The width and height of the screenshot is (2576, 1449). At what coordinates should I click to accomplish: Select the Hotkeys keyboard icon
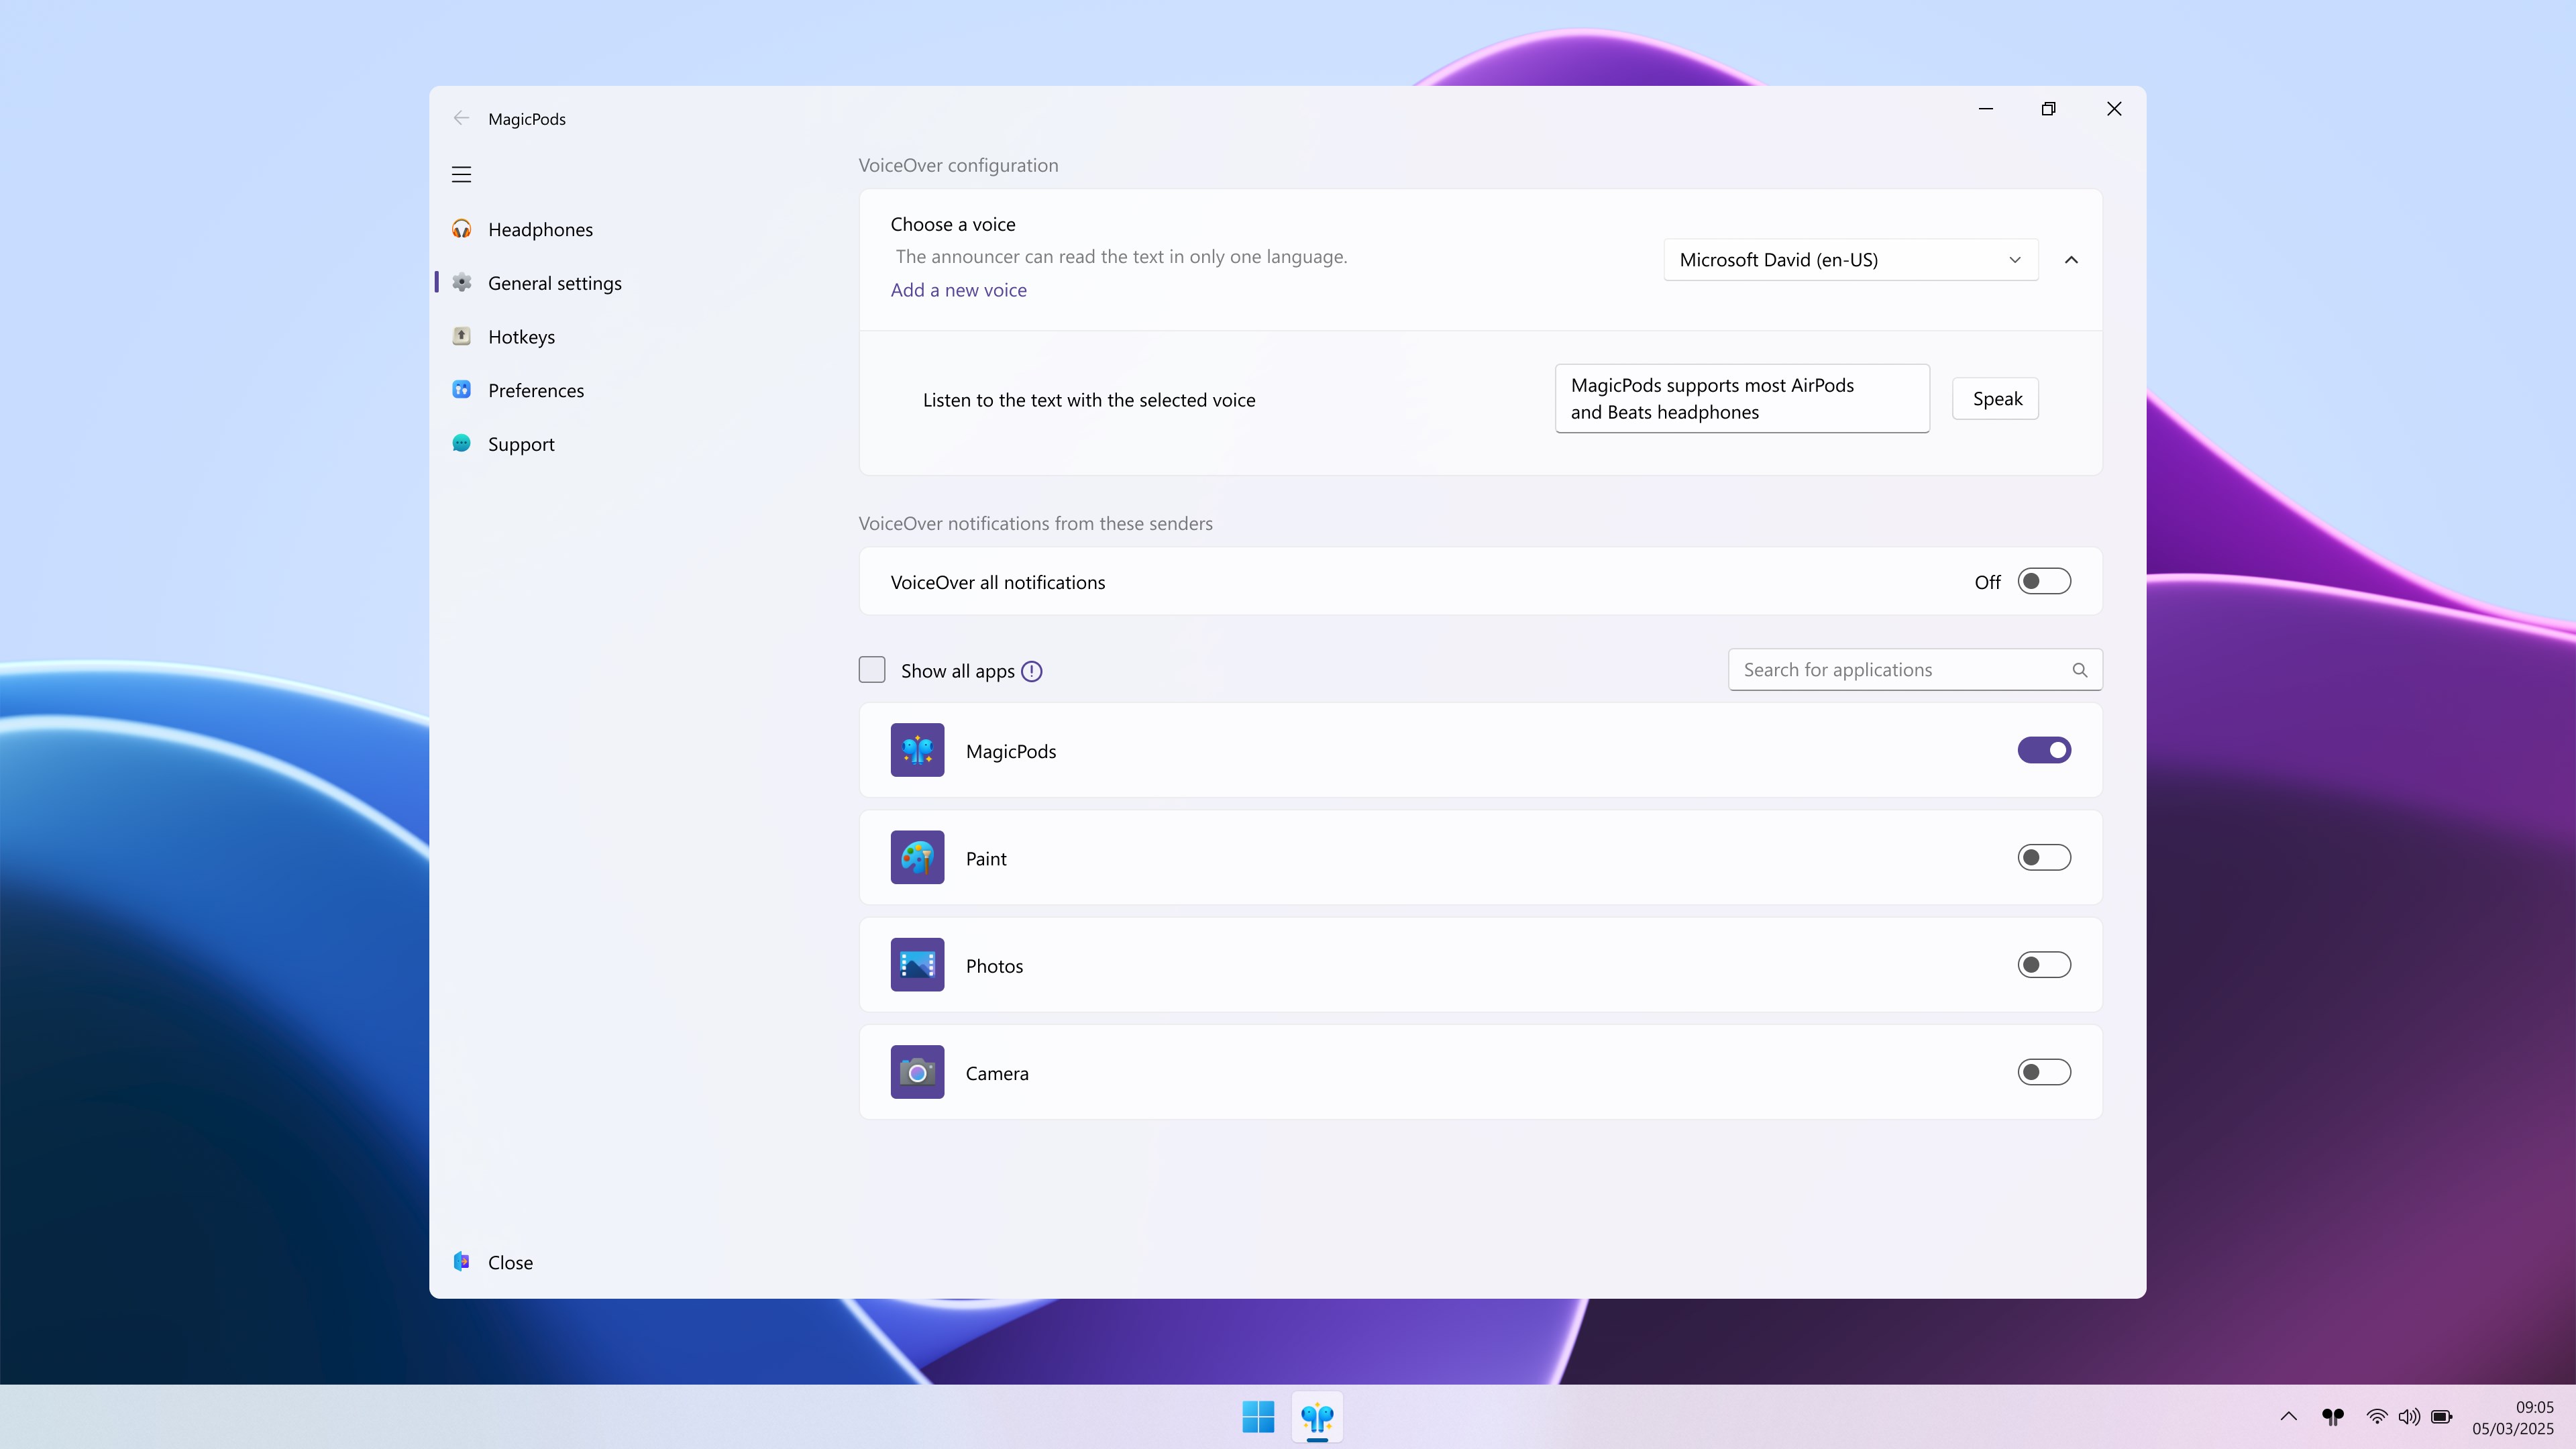[461, 337]
